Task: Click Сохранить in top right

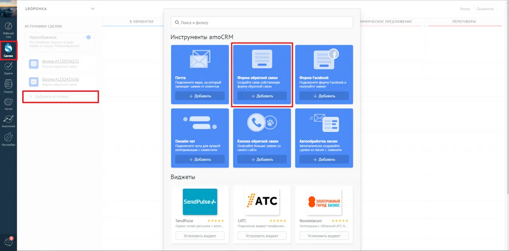Action: [485, 9]
